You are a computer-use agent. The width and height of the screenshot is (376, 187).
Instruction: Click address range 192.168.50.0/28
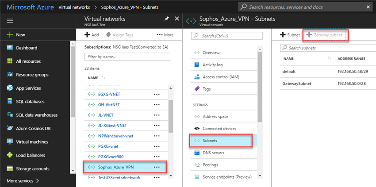(x=352, y=84)
